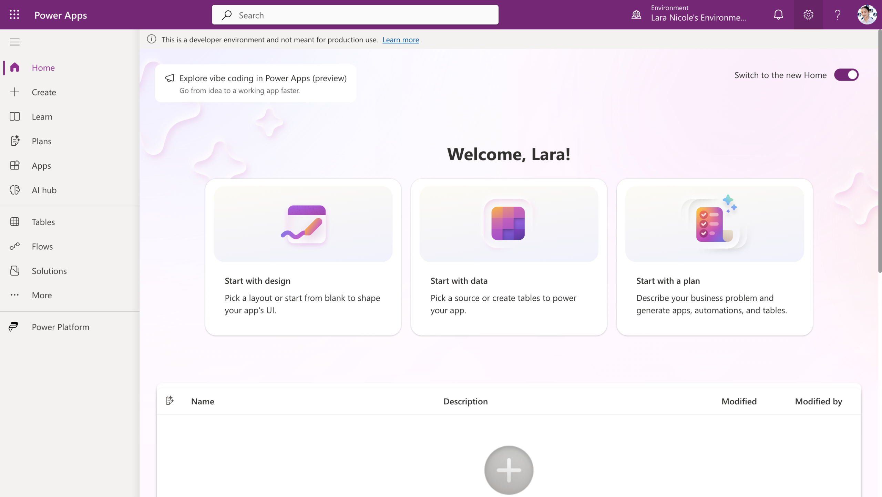Screen dimensions: 882x497
Task: Open the settings gear icon
Action: point(808,14)
